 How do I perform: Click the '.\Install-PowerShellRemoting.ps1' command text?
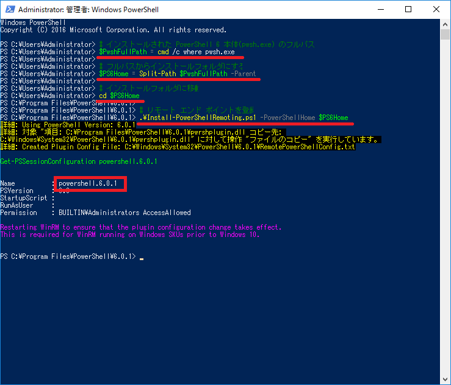click(x=198, y=118)
